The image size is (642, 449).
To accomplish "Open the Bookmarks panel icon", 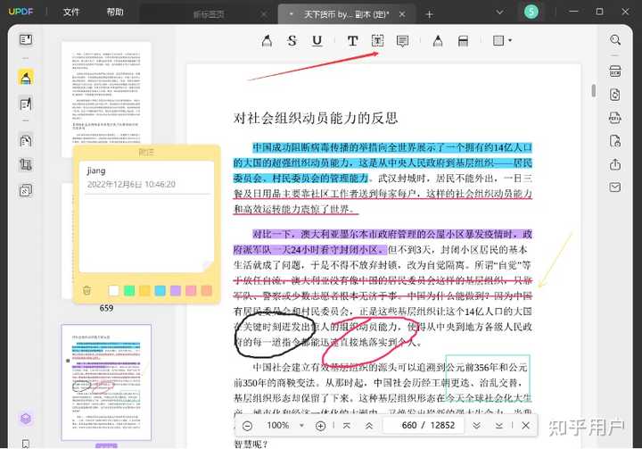I will (26, 444).
